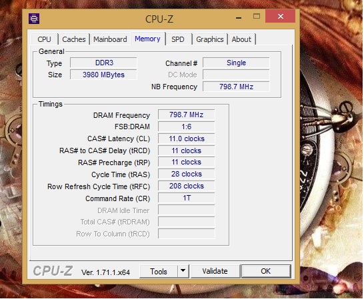Viewport: 364px width, 299px height.
Task: Click the Channel # label
Action: [181, 63]
